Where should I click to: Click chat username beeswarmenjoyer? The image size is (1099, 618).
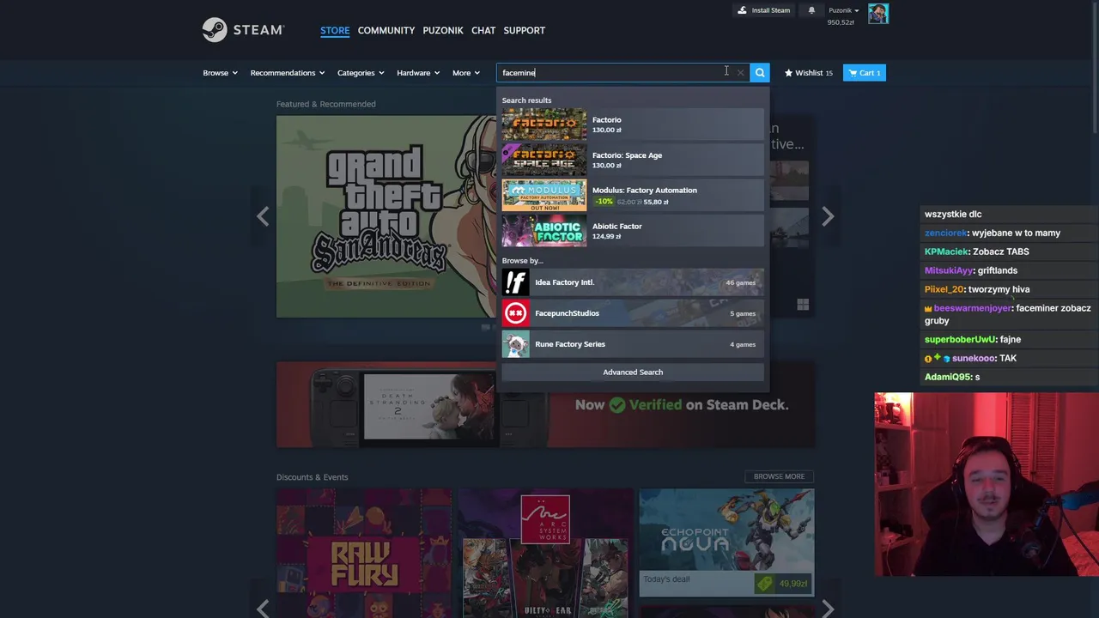(x=973, y=308)
